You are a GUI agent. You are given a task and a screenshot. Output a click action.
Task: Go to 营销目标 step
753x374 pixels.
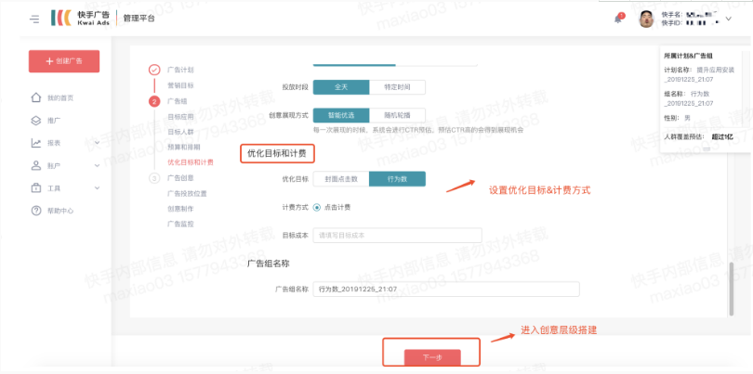(180, 85)
